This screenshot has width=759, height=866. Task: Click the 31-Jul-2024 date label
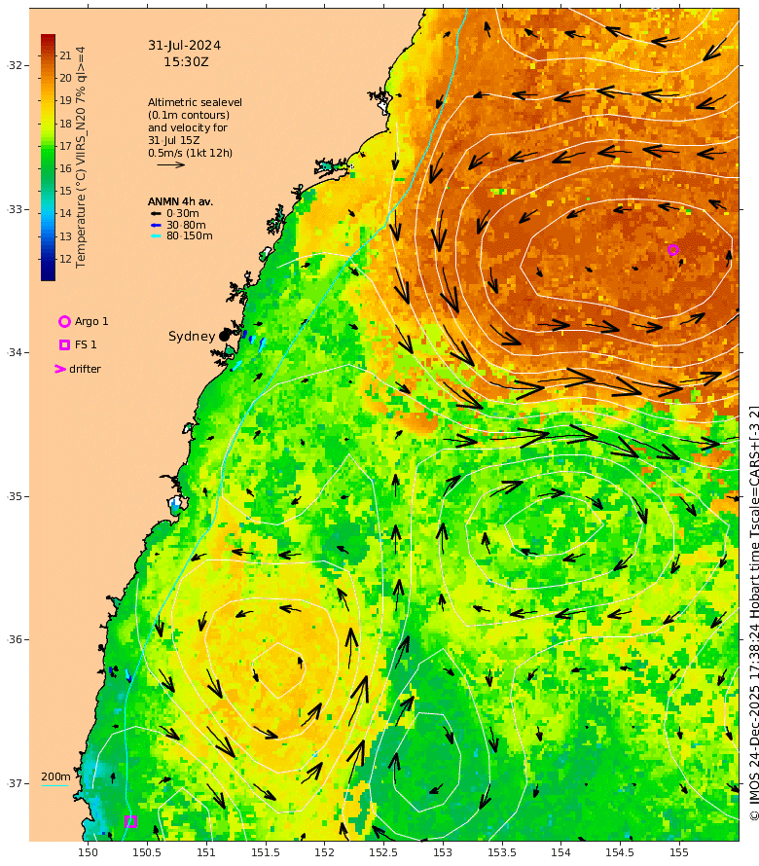coord(185,46)
